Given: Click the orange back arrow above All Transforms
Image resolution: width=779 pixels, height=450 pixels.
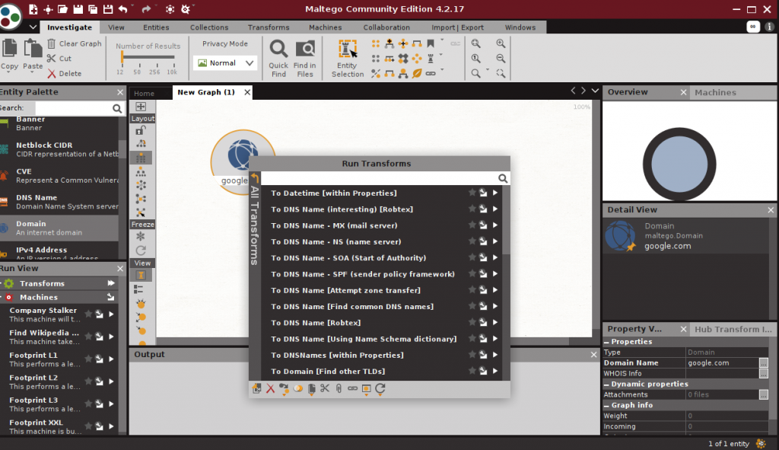Looking at the screenshot, I should point(255,177).
